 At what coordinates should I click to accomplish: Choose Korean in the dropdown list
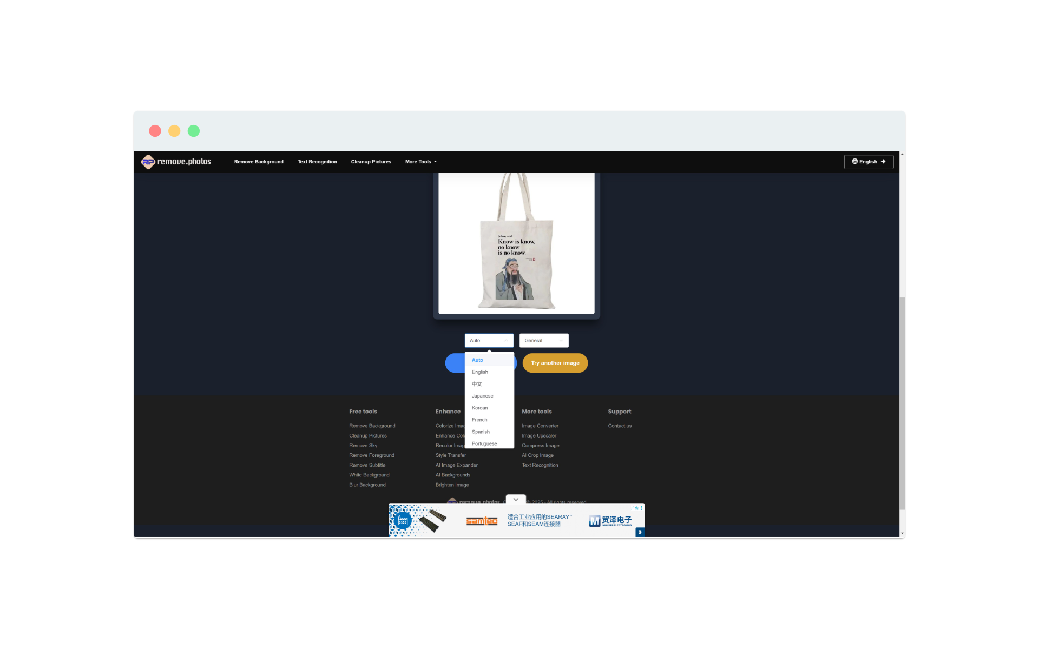(x=479, y=408)
